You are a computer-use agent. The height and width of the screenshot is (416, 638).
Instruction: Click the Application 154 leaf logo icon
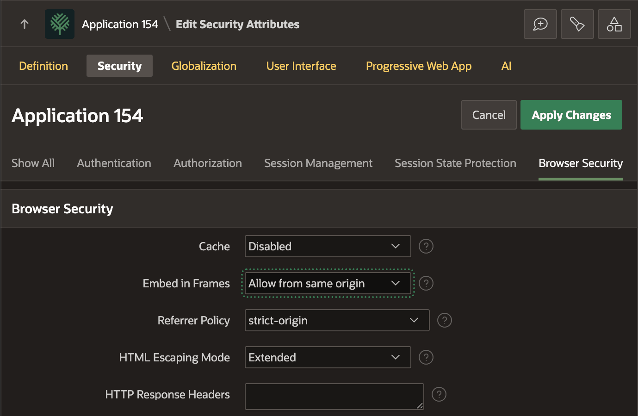[x=60, y=24]
